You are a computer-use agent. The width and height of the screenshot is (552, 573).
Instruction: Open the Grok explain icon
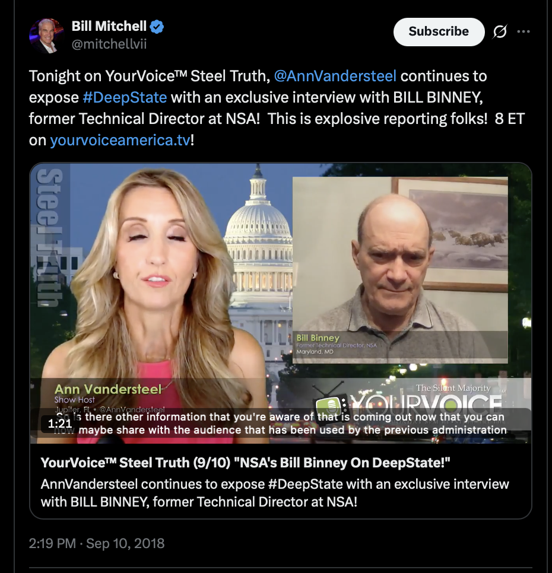pyautogui.click(x=500, y=32)
